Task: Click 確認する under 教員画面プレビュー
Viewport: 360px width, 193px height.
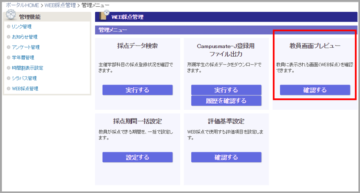Action: (315, 90)
